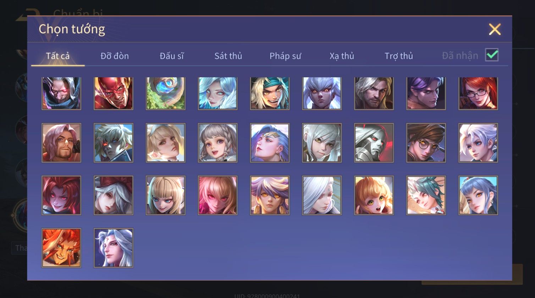The height and width of the screenshot is (298, 535).
Task: Pick the gray-haired girl with braids
Action: point(218,143)
